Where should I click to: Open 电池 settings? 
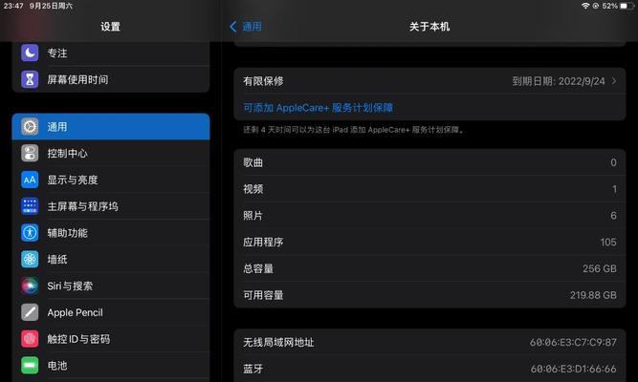tap(111, 366)
